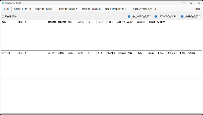Viewport: 203px width, 115px height.
Task: Click 事件动作 header in the 卖出时间 table
Action: point(32,53)
